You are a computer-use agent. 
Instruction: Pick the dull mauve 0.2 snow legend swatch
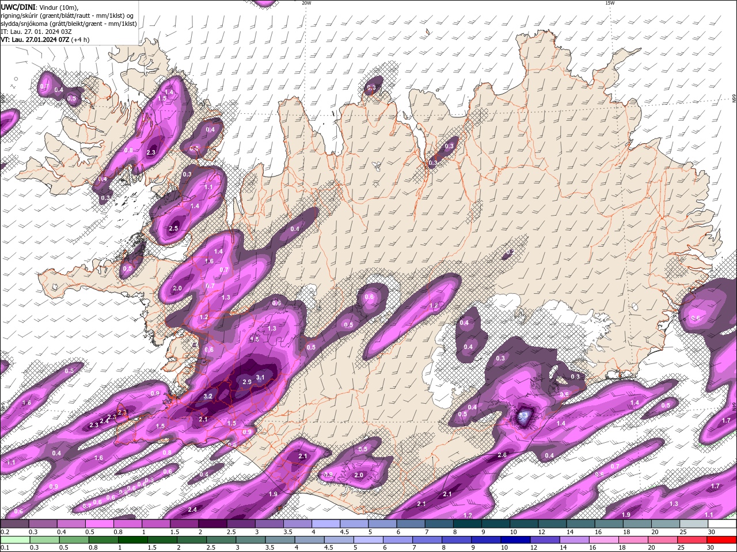(14, 524)
